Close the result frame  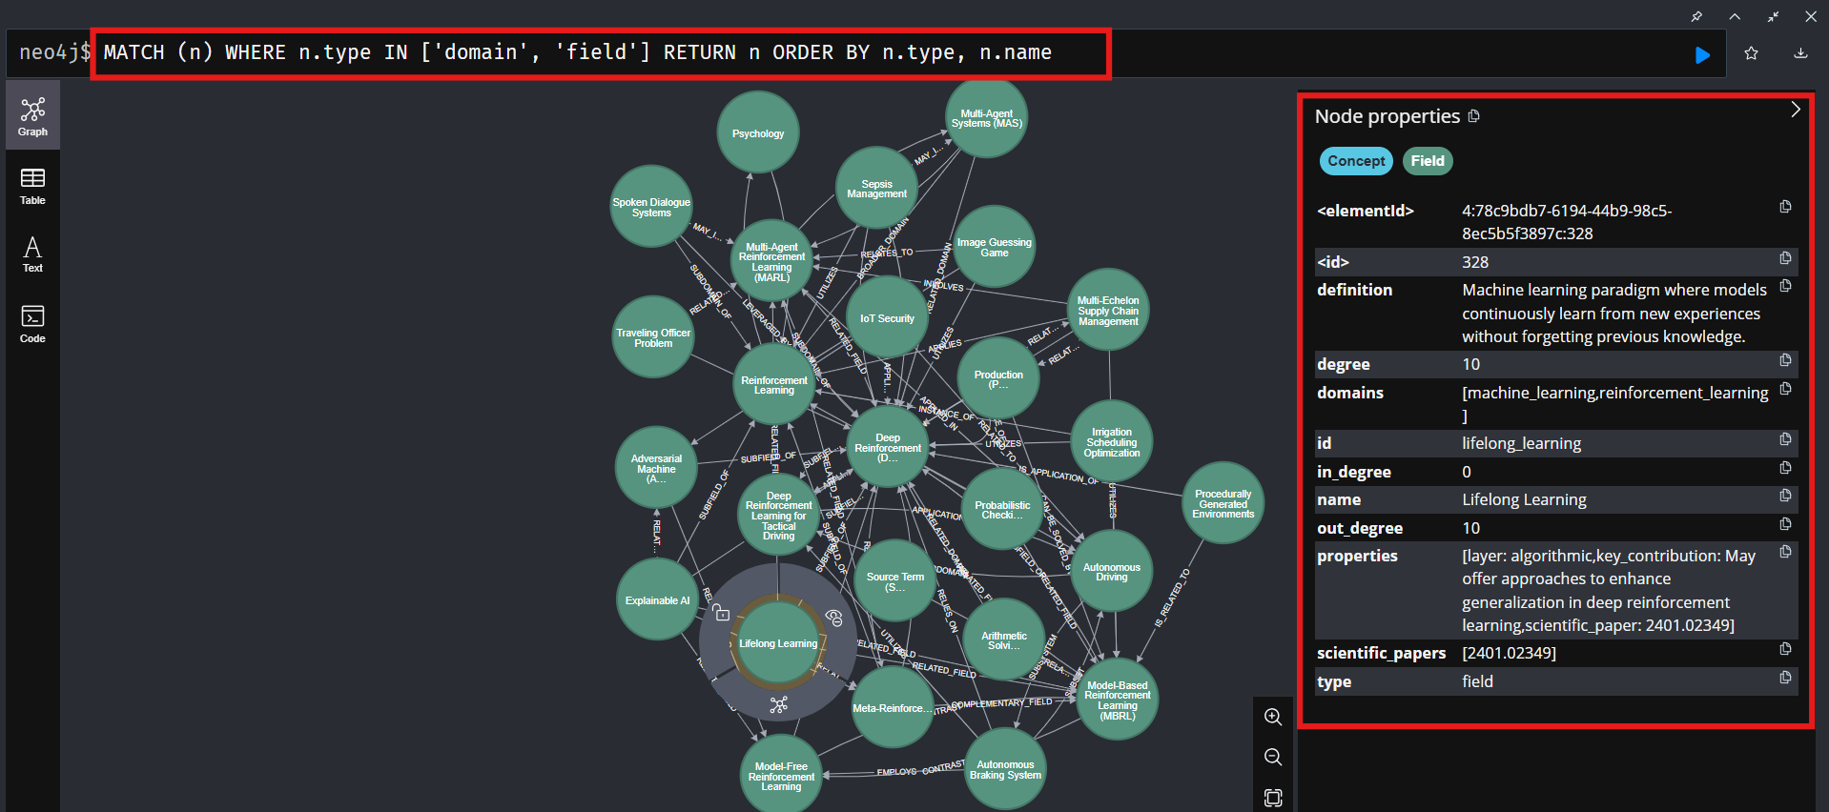pos(1811,16)
